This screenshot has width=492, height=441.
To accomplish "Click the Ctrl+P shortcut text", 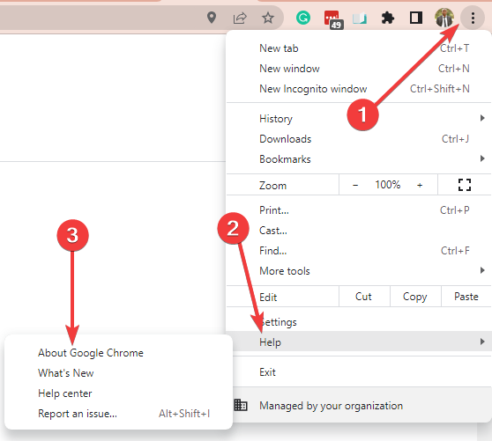I will click(455, 210).
